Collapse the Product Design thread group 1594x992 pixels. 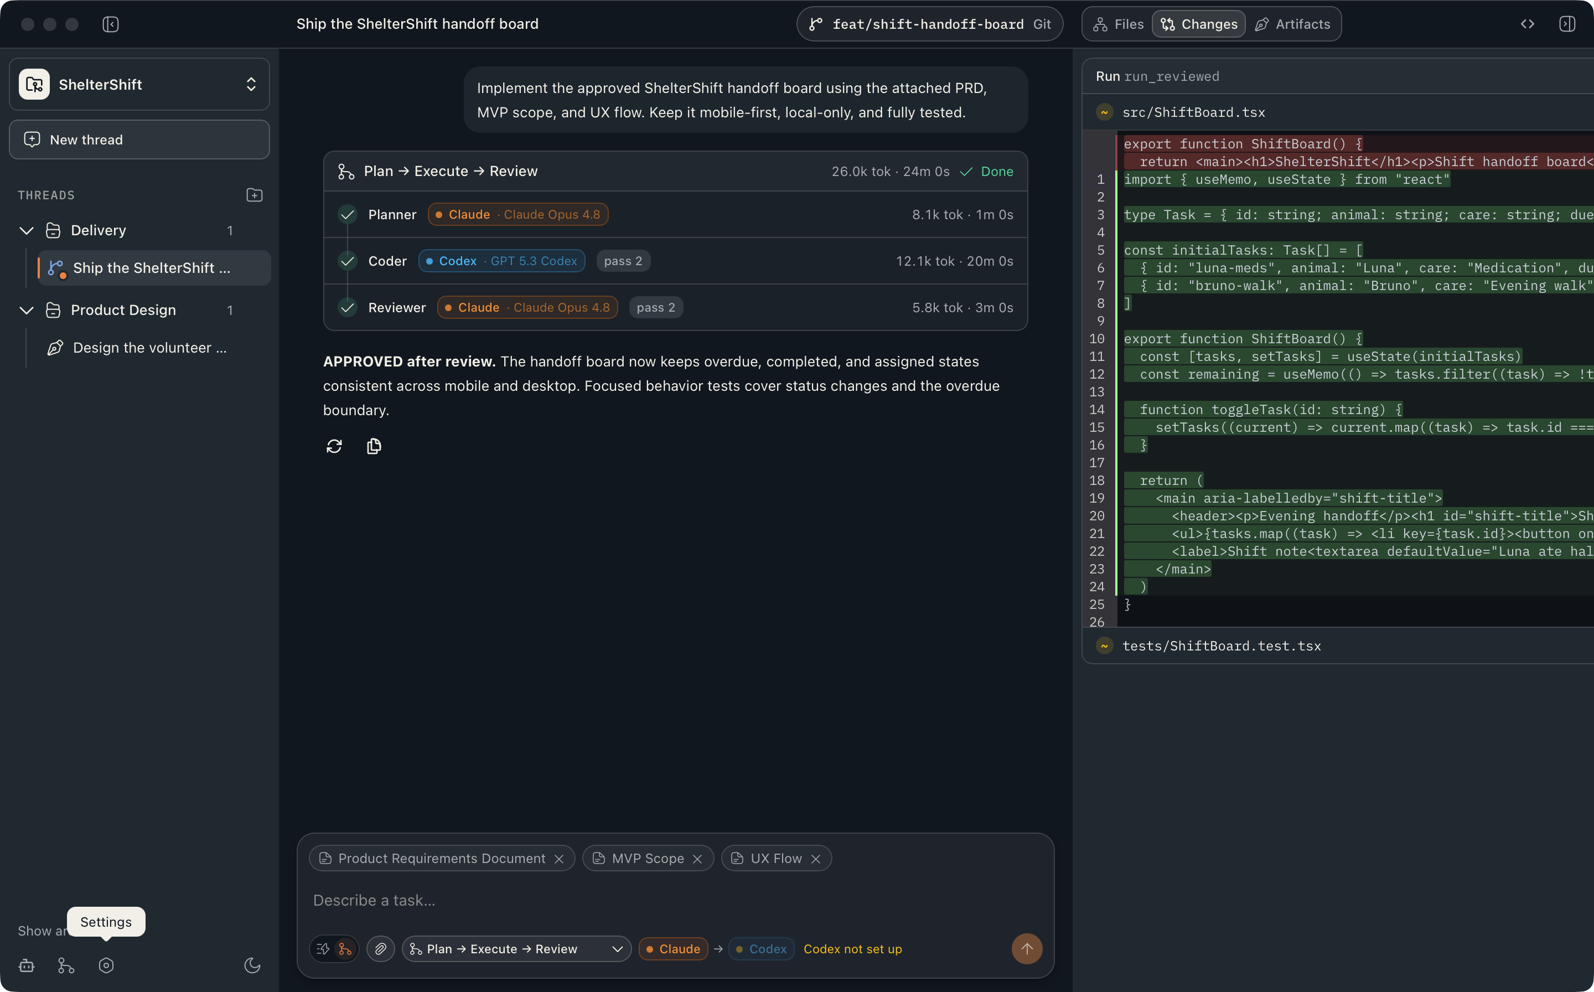click(x=26, y=311)
